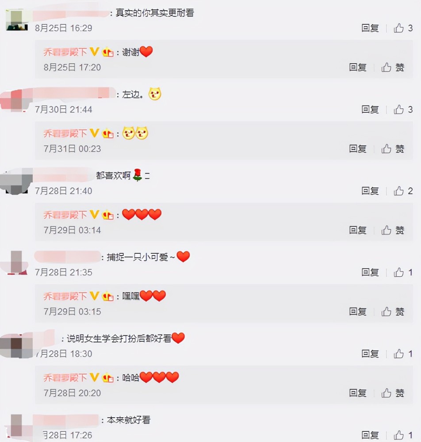Reply to the 左边 comment
Viewport: 421px width, 442px height.
click(370, 109)
